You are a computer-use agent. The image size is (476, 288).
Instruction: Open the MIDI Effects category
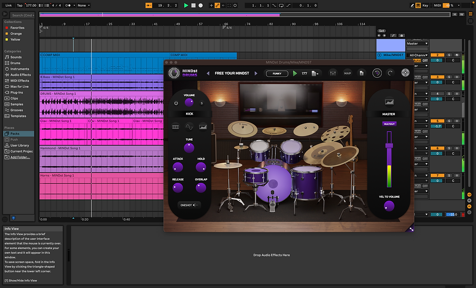(x=20, y=80)
